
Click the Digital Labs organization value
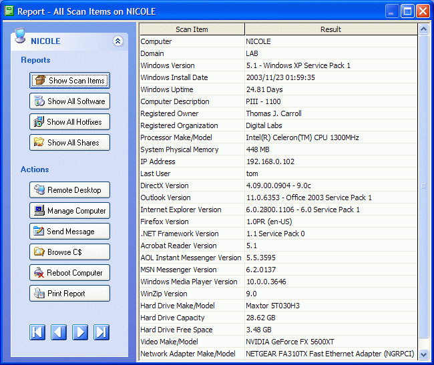(x=264, y=125)
